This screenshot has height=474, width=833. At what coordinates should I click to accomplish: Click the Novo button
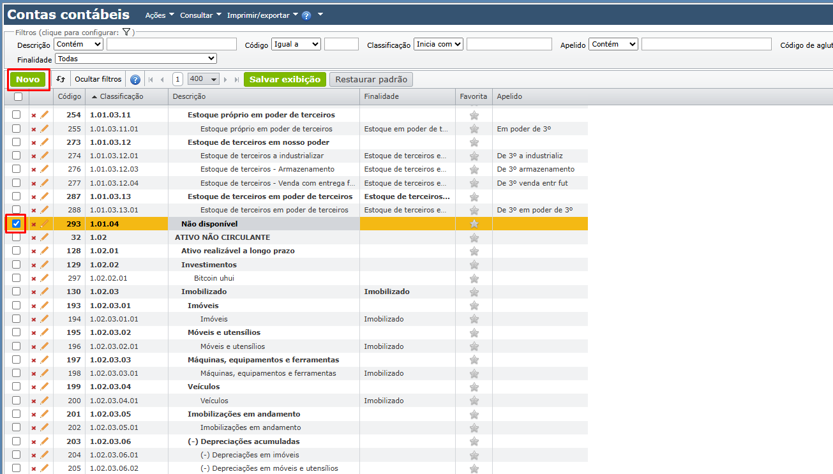click(28, 80)
